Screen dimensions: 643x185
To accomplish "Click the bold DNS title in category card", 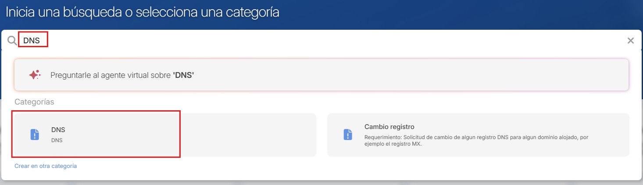I will [x=58, y=129].
